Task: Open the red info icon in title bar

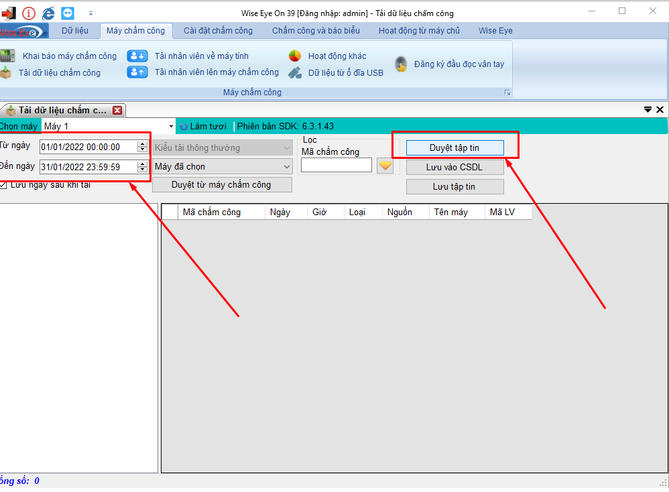Action: click(29, 13)
